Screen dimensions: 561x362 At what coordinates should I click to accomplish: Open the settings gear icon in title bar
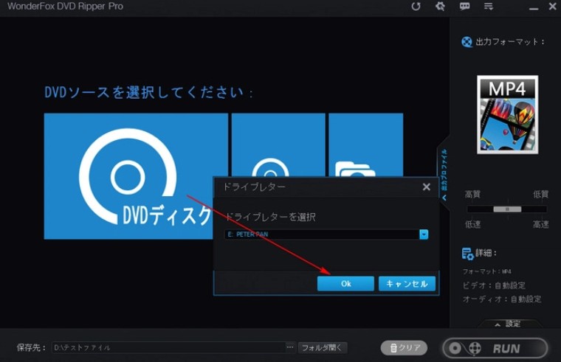point(440,6)
